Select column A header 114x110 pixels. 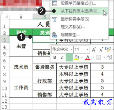coord(21,17)
